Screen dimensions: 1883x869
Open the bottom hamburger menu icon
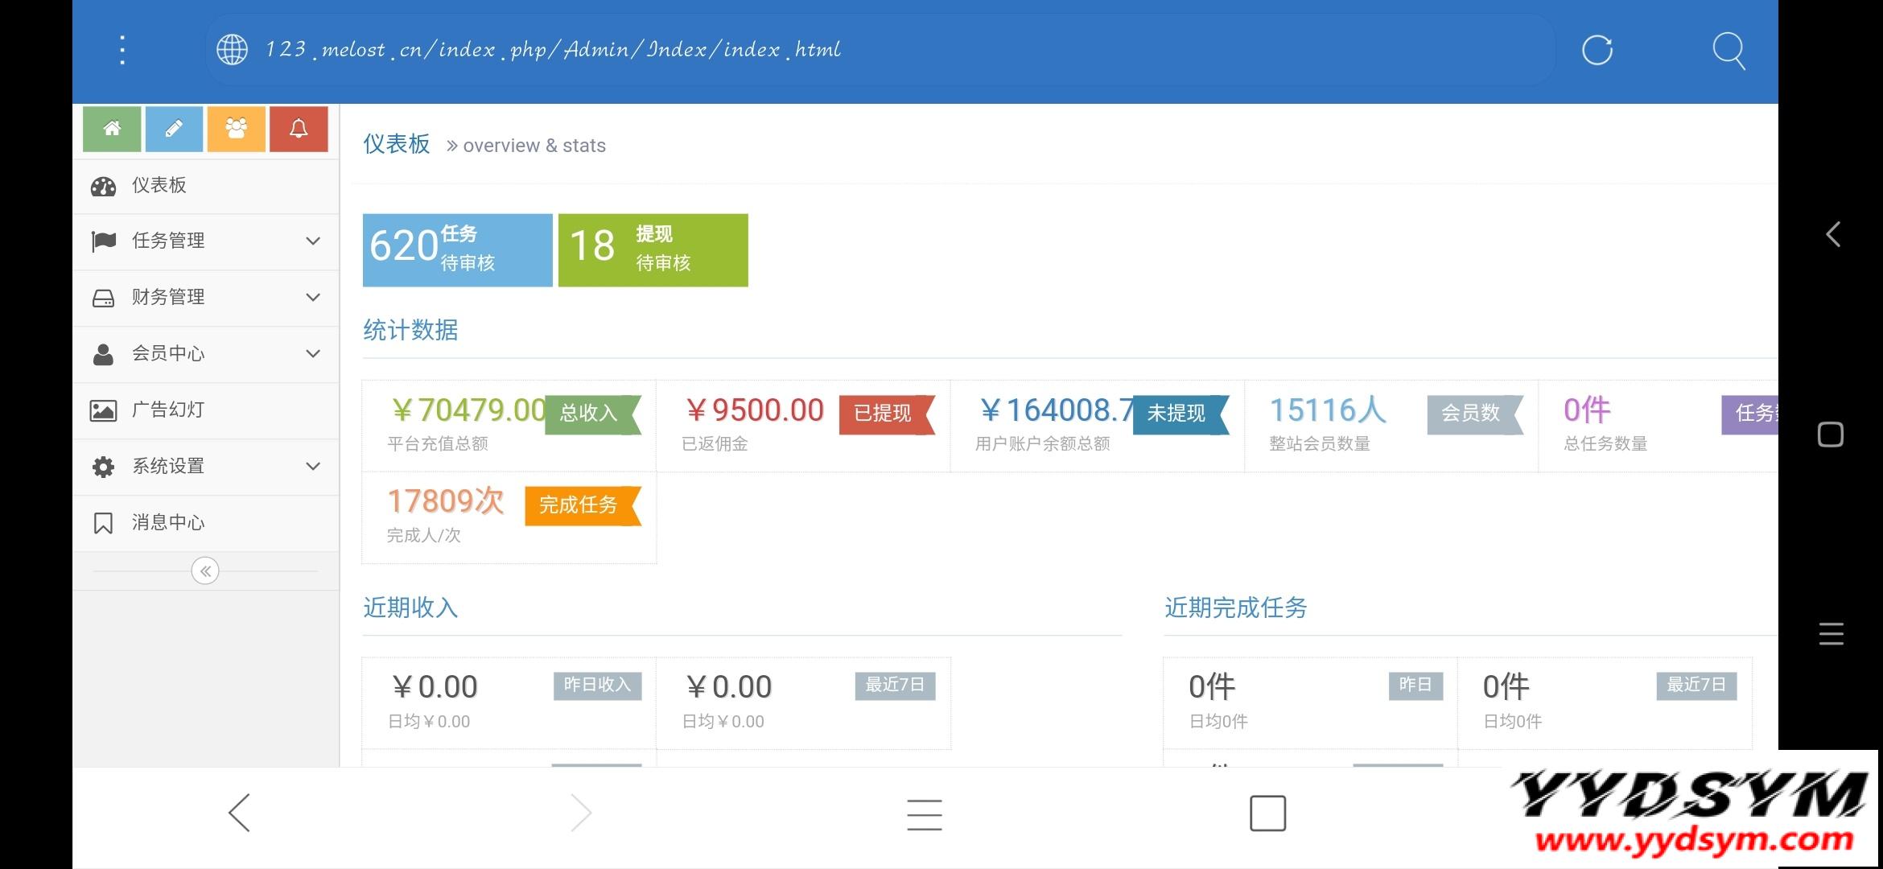point(924,814)
